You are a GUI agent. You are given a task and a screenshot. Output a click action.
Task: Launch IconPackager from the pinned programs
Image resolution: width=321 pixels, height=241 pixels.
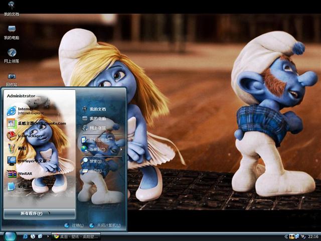coord(28,136)
